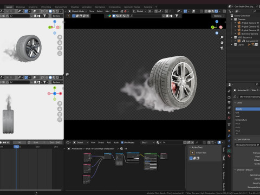The image size is (260, 195).
Task: Click the red X axis on main viewport gizmo
Action: pos(221,27)
